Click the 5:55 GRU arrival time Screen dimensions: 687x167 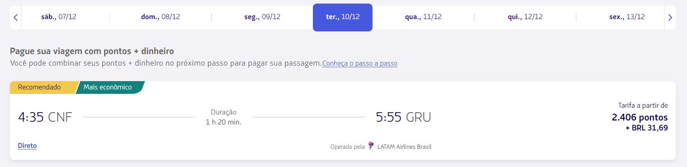404,117
